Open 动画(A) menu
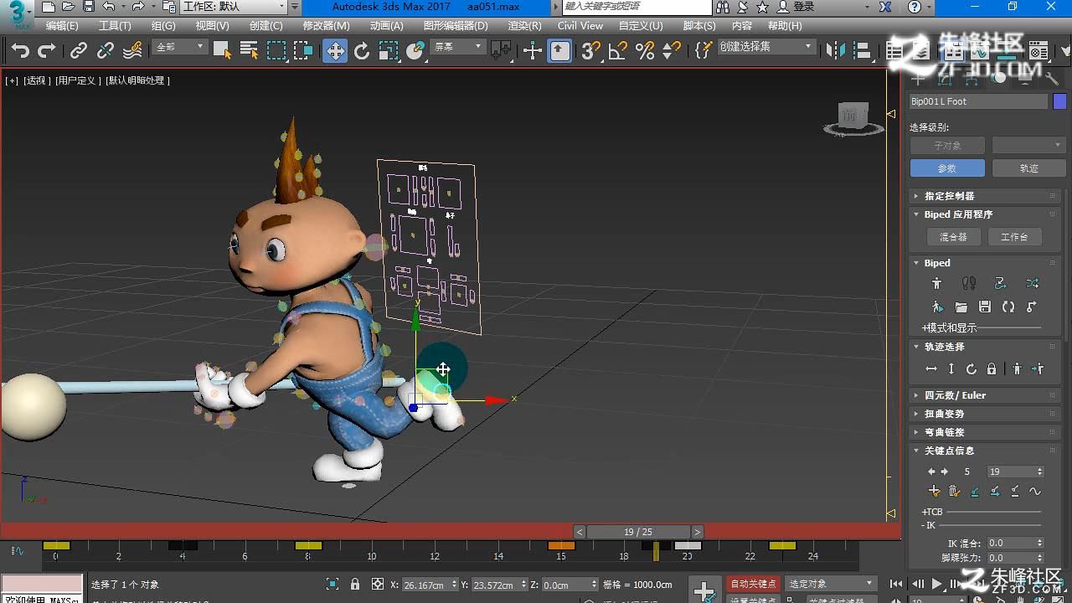The width and height of the screenshot is (1072, 603). click(387, 26)
